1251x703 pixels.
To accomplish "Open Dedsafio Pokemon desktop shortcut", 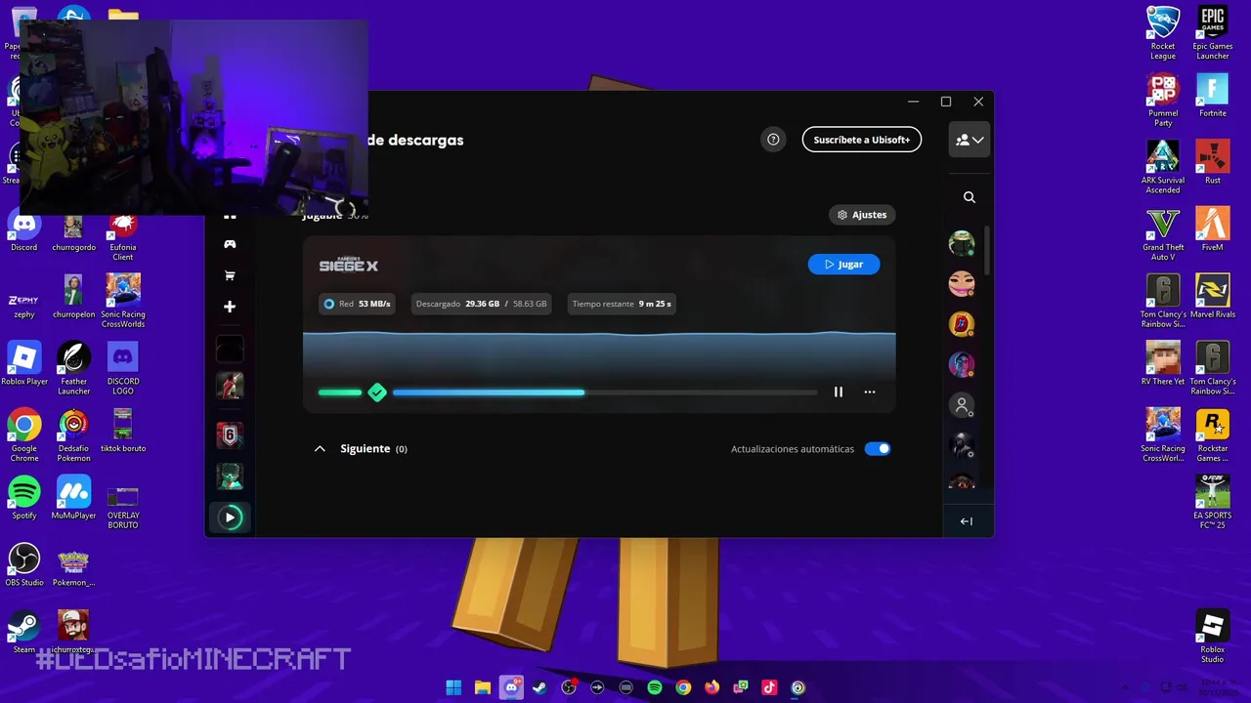I will [73, 435].
